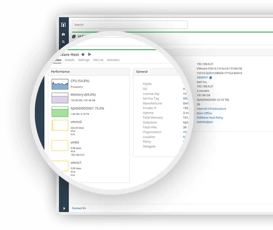Click the CPU (54.8%) label
This screenshot has height=230, width=273.
[x=80, y=81]
